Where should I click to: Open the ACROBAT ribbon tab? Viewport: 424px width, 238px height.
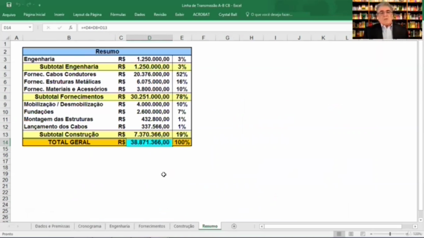point(201,15)
